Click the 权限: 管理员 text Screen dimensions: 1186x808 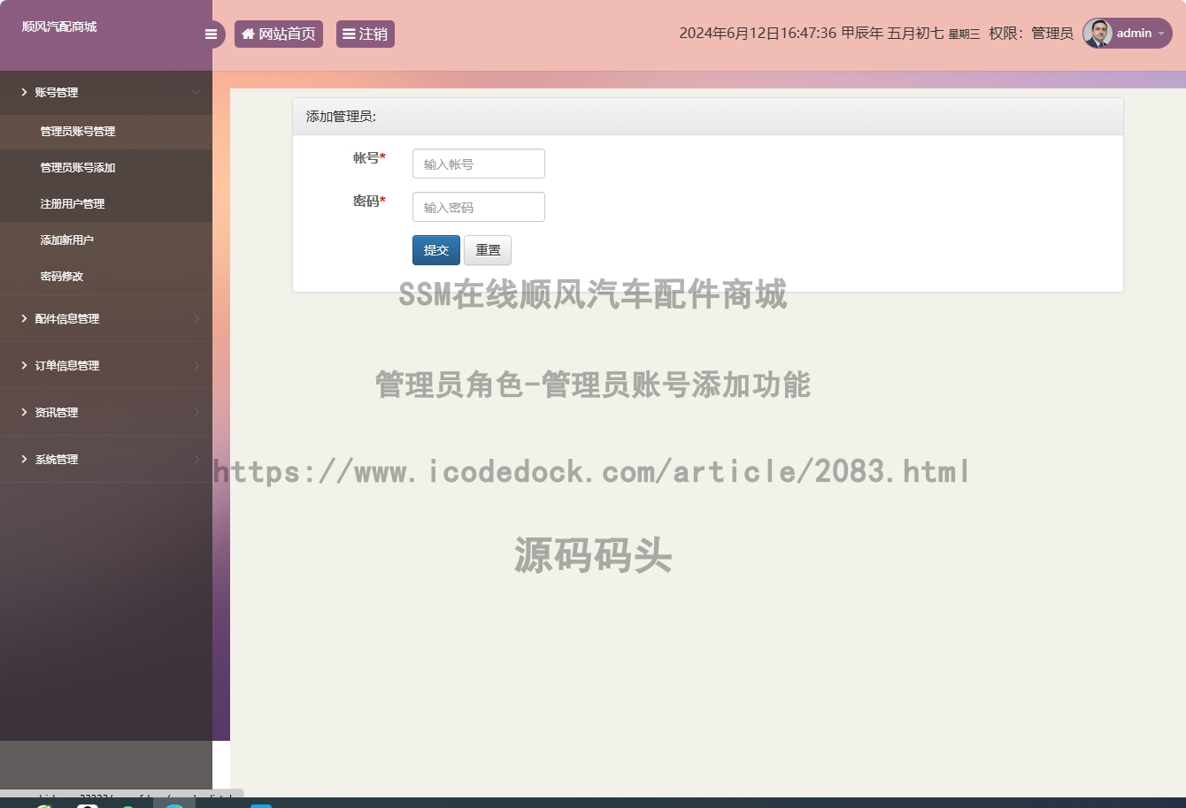pyautogui.click(x=1031, y=34)
